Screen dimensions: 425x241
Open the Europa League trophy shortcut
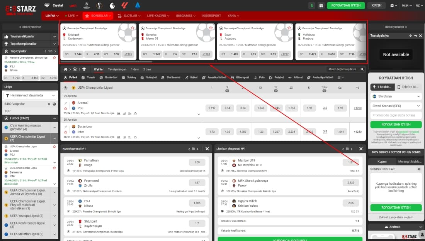pyautogui.click(x=99, y=5)
